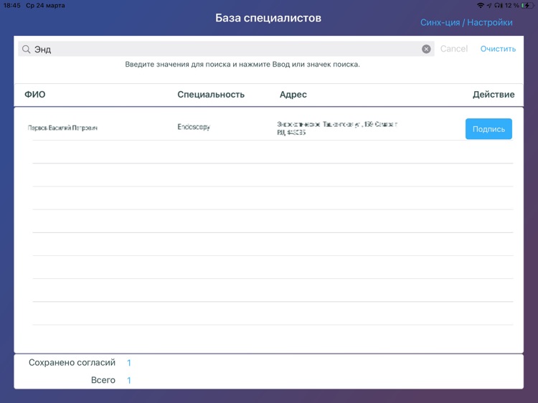Tap the location arrow status icon
538x403 pixels.
point(489,6)
